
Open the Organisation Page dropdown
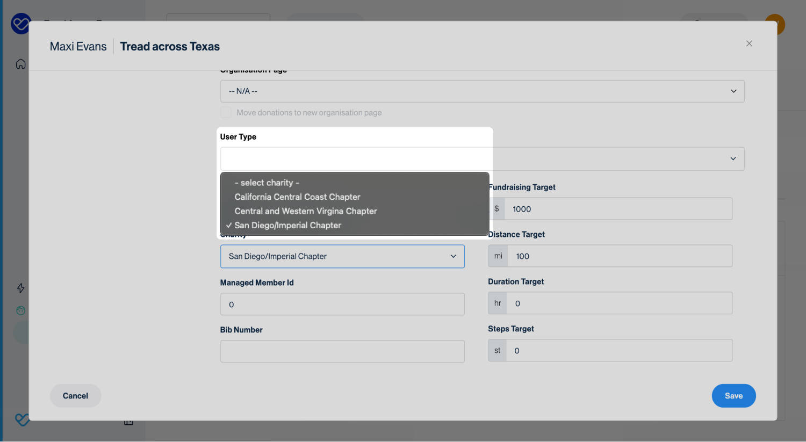pyautogui.click(x=482, y=91)
